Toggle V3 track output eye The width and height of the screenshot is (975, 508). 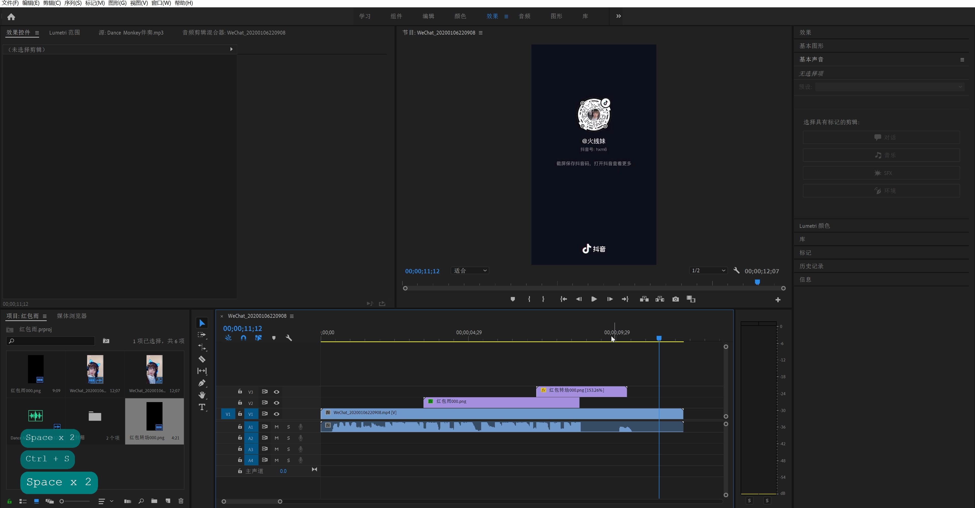tap(276, 392)
